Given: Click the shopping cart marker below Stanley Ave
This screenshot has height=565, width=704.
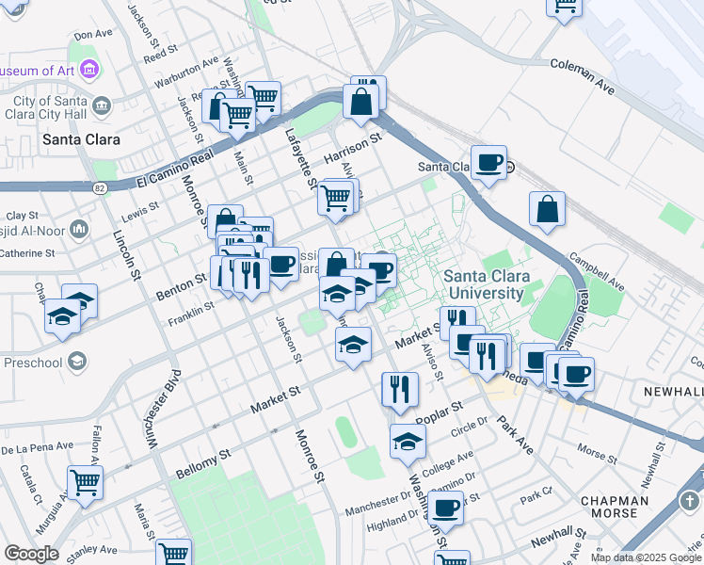Looking at the screenshot, I should 174,552.
